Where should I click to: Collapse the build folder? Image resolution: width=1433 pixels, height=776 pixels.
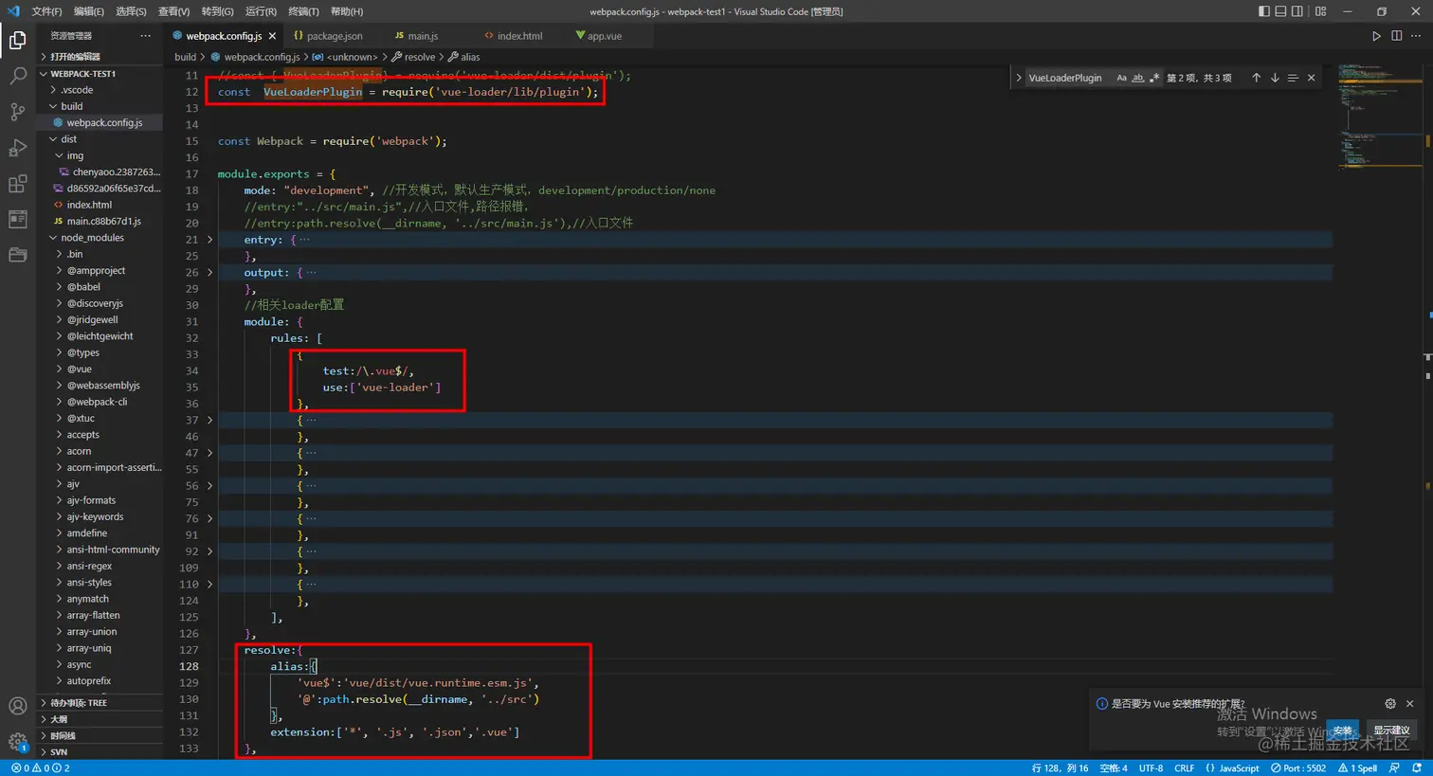pyautogui.click(x=100, y=106)
